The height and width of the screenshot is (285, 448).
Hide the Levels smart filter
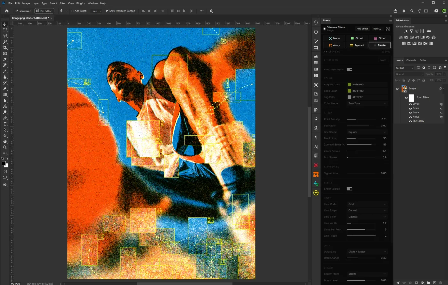[410, 104]
